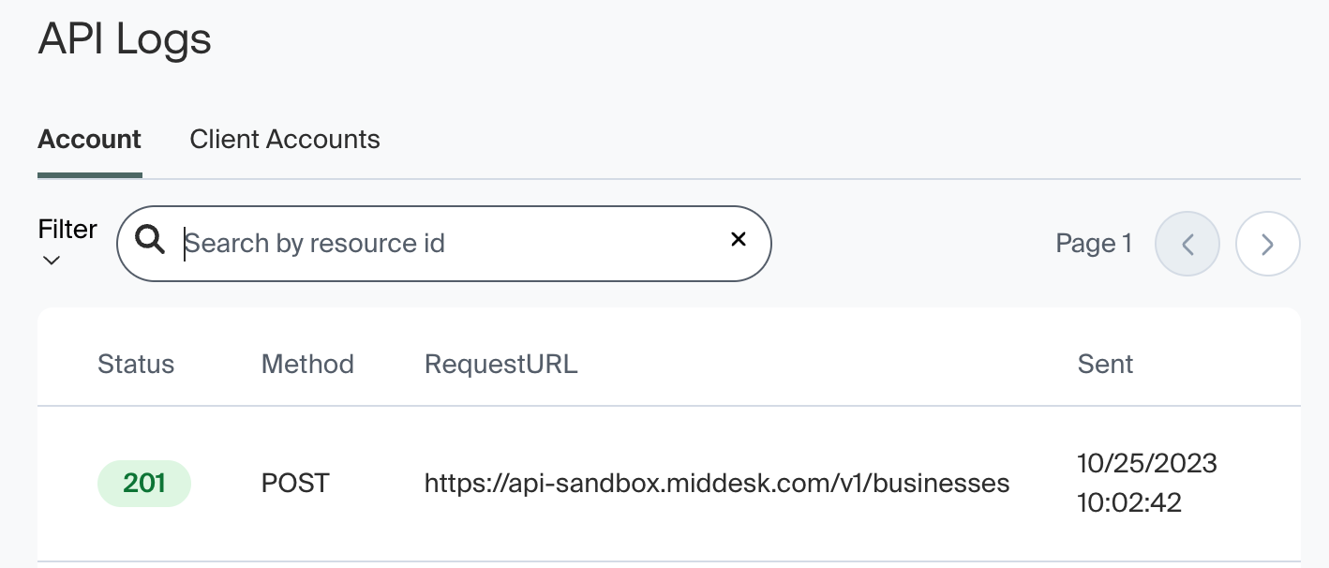Click the magnifying glass search icon

[150, 240]
